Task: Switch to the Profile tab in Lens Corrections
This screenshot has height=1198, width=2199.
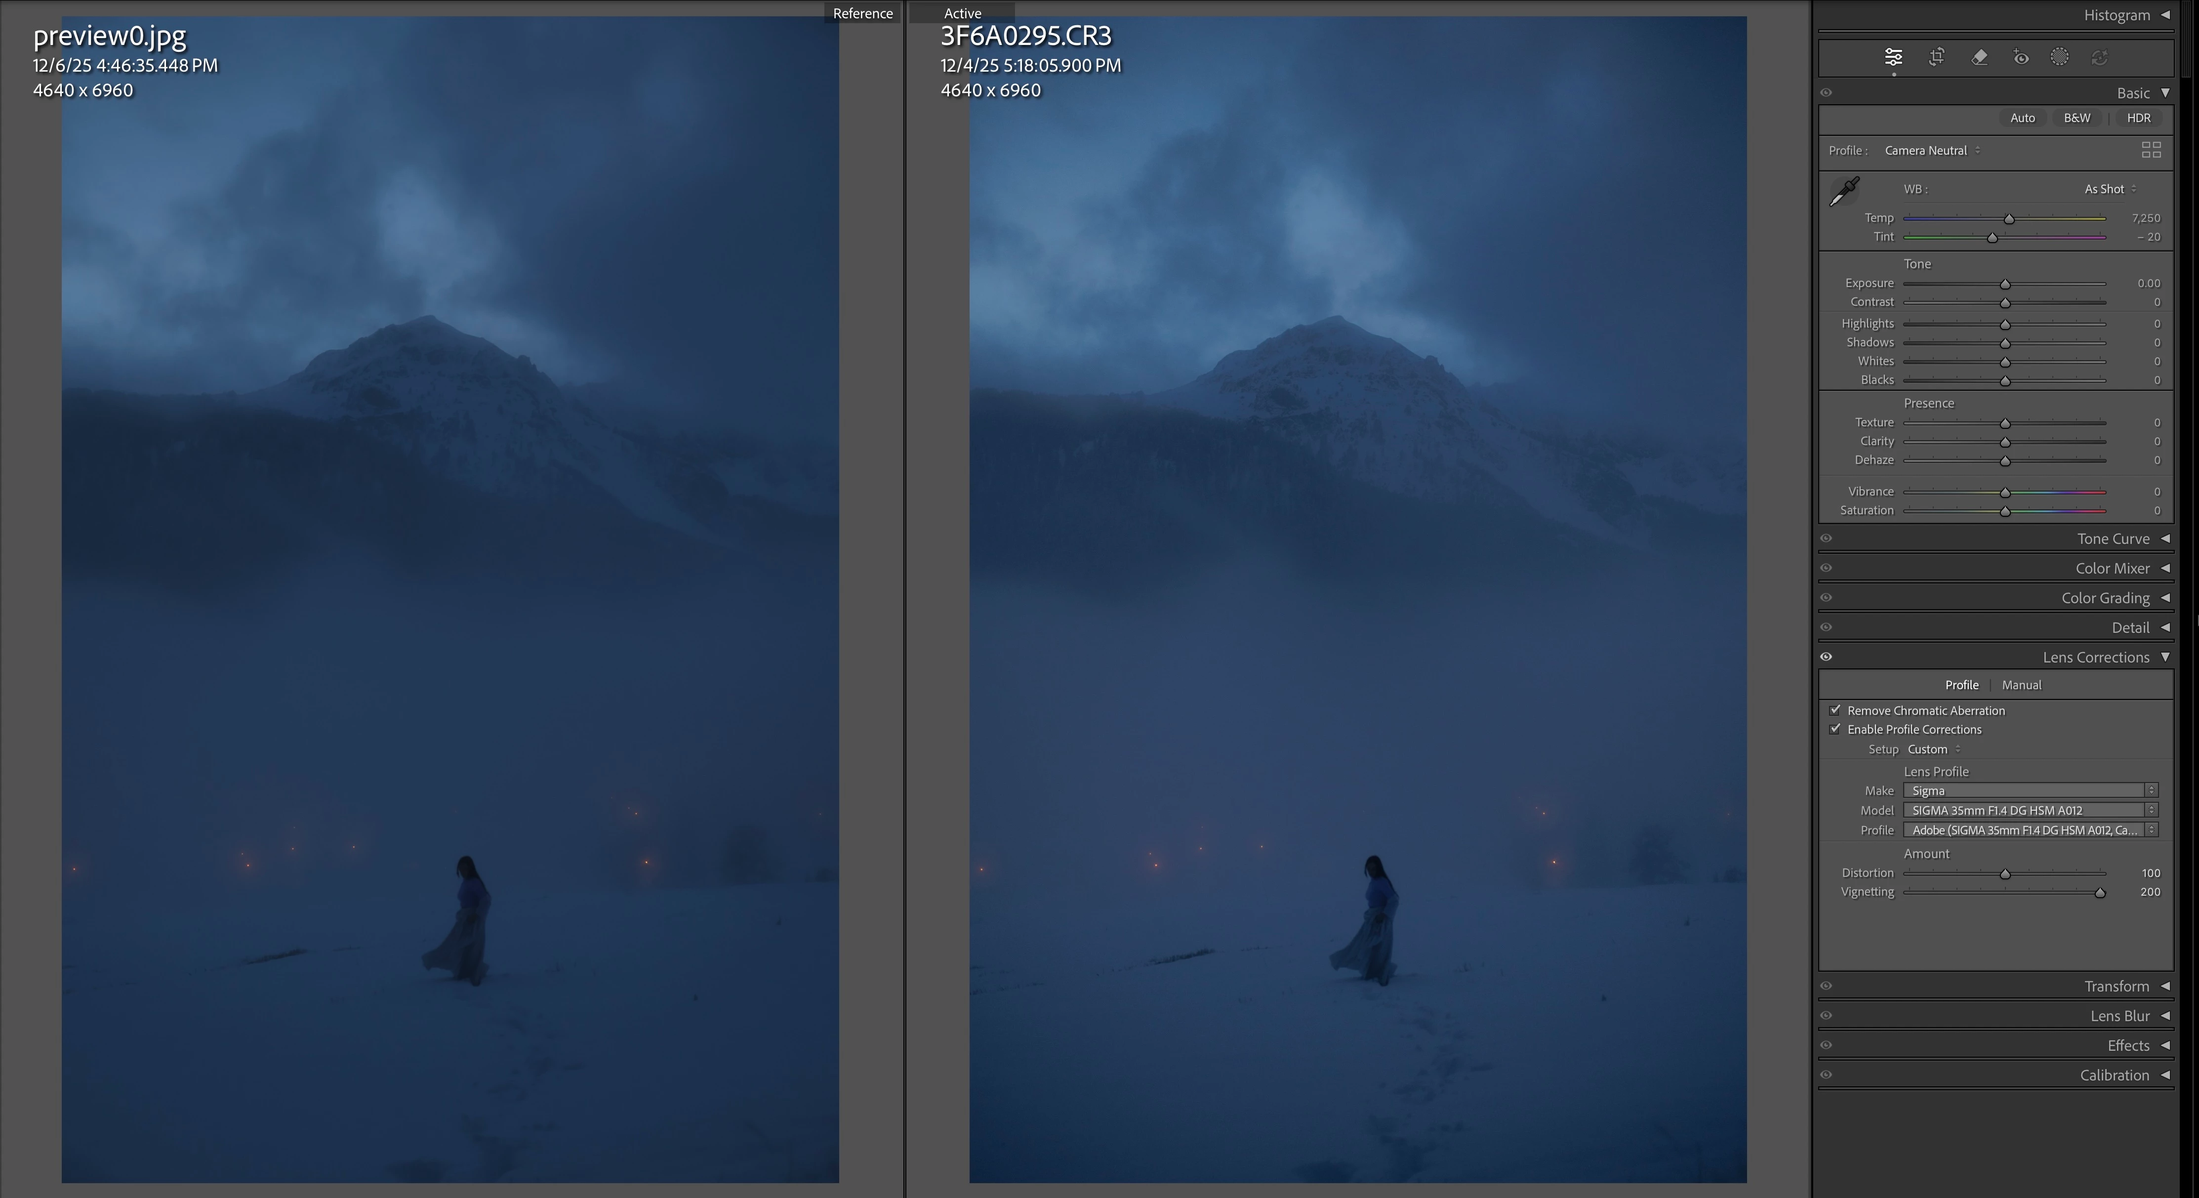Action: (x=1961, y=685)
